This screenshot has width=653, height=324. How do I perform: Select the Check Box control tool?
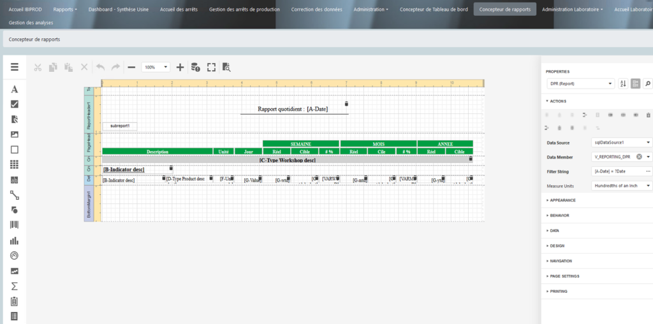coord(14,104)
